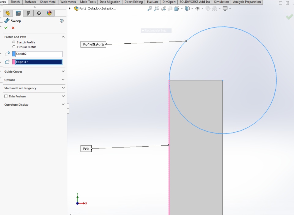Screen dimensions: 294x215
Task: Collapse the Profile and Path section
Action: pyautogui.click(x=63, y=37)
